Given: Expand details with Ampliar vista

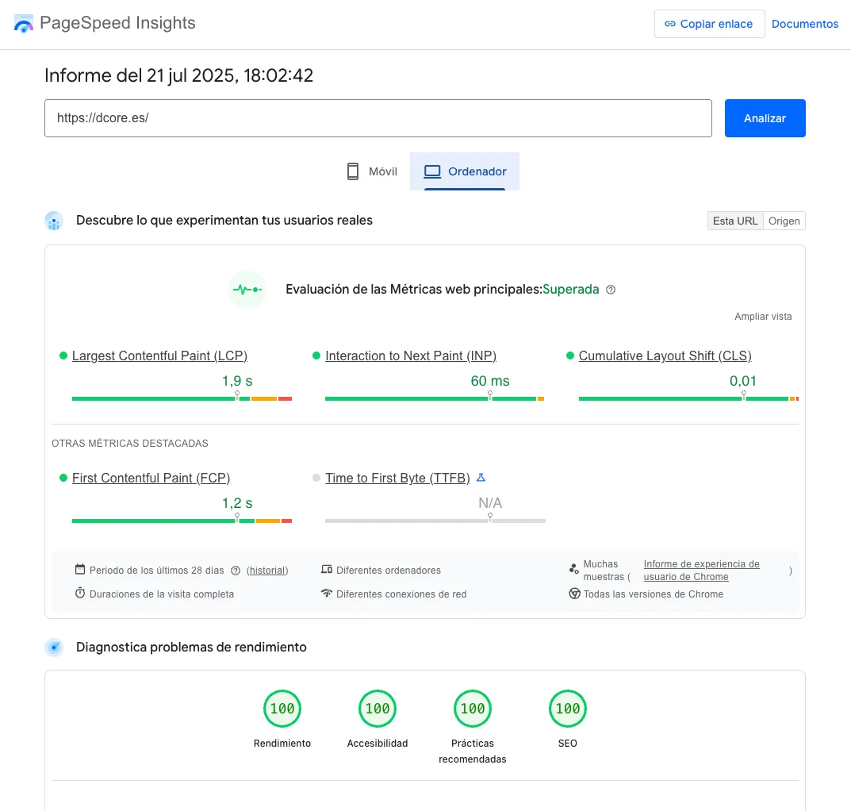Looking at the screenshot, I should 763,317.
